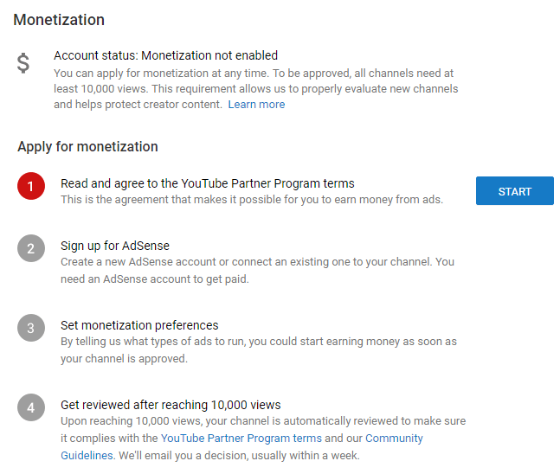Click the Apply for monetization heading
This screenshot has width=560, height=474.
pos(87,146)
